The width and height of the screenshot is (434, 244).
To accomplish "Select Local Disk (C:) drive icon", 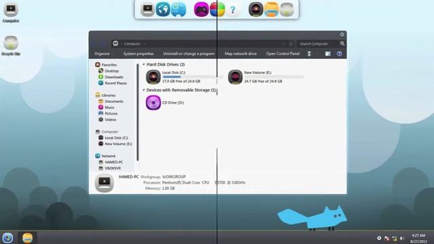I will point(153,77).
